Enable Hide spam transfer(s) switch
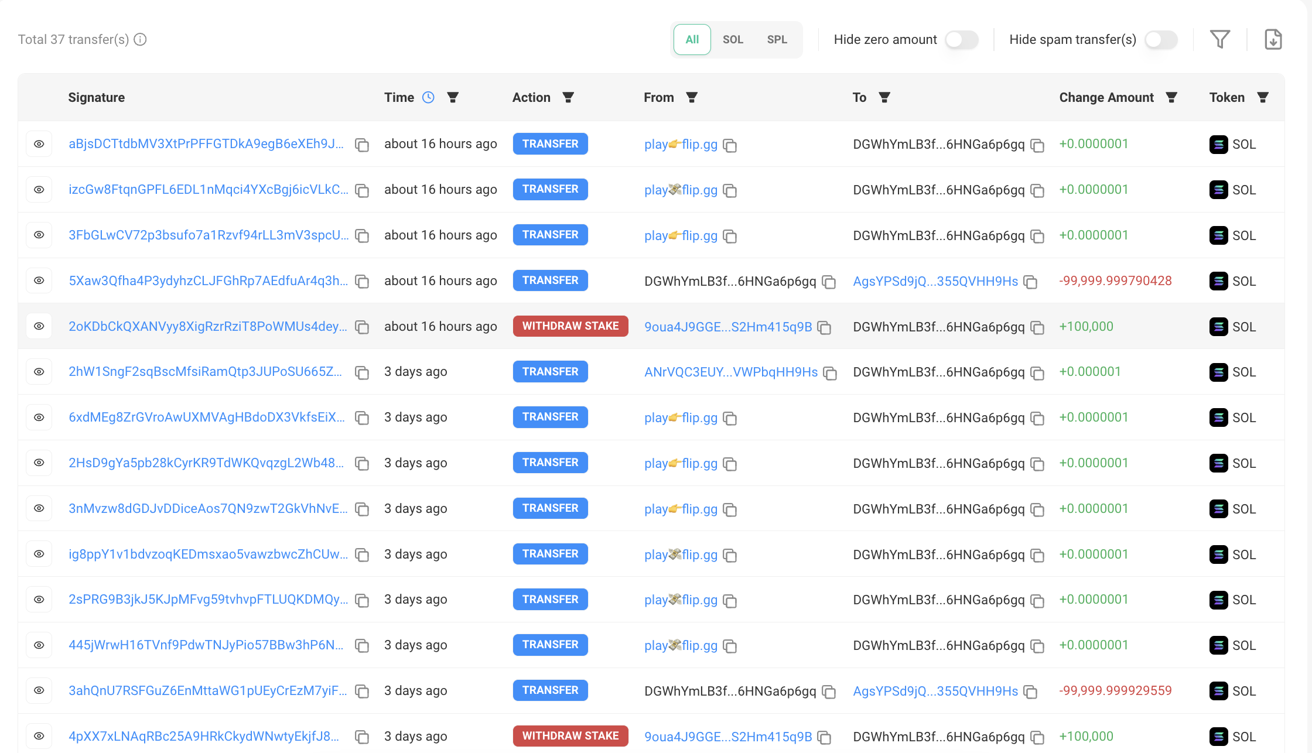Image resolution: width=1312 pixels, height=753 pixels. click(1161, 39)
